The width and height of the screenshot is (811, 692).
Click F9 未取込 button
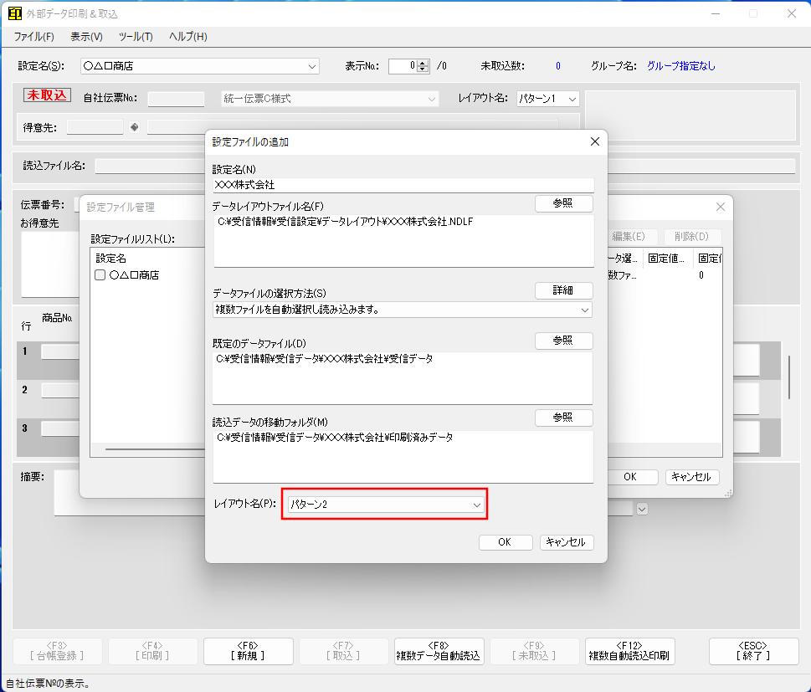click(534, 651)
